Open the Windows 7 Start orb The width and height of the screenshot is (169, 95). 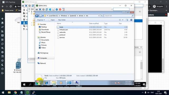[x=39, y=83]
